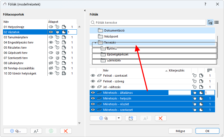Click solid model icon of Méretezés - helyszín layer

pos(201,98)
